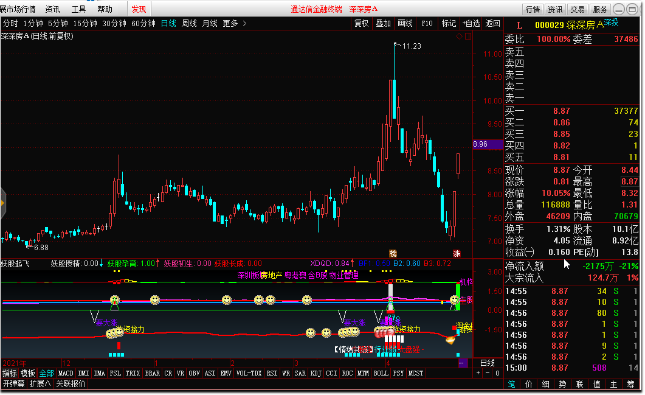Click the split-panel icon above the chart
645x395 pixels.
[x=468, y=37]
